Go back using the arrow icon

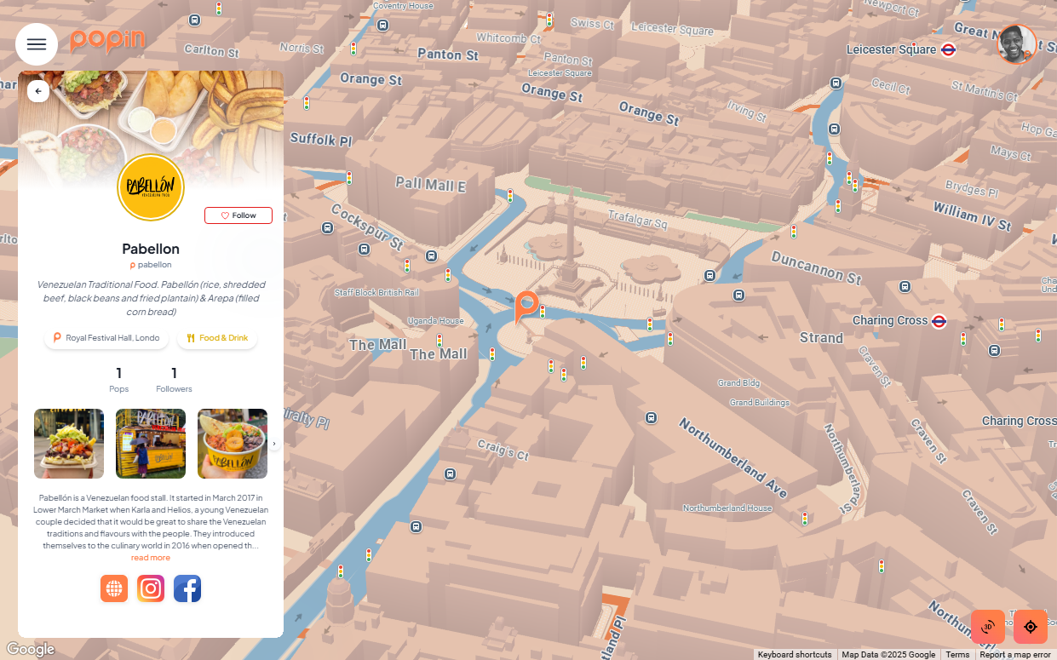(x=38, y=91)
